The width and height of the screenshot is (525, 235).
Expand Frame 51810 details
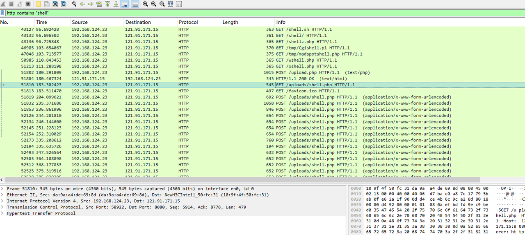[x=3, y=189]
